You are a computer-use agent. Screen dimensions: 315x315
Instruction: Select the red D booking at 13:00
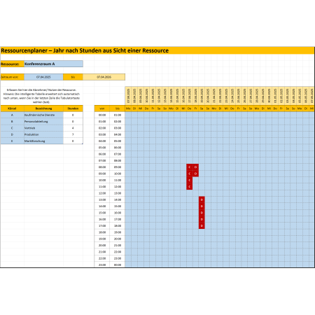[x=202, y=199]
